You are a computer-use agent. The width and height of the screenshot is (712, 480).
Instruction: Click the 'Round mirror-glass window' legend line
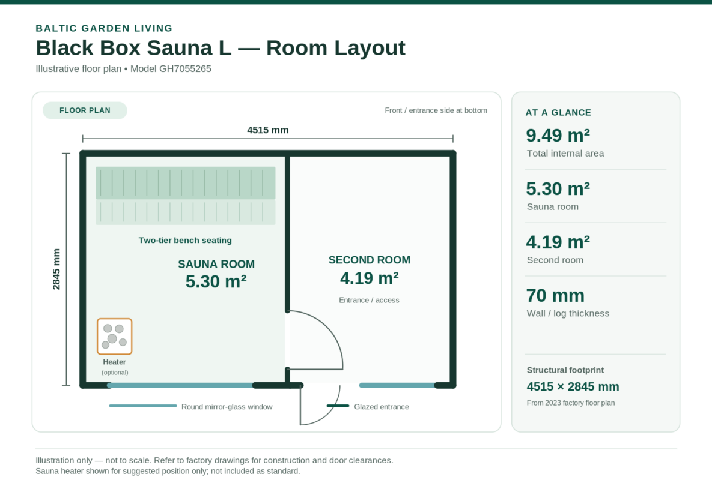coord(143,406)
